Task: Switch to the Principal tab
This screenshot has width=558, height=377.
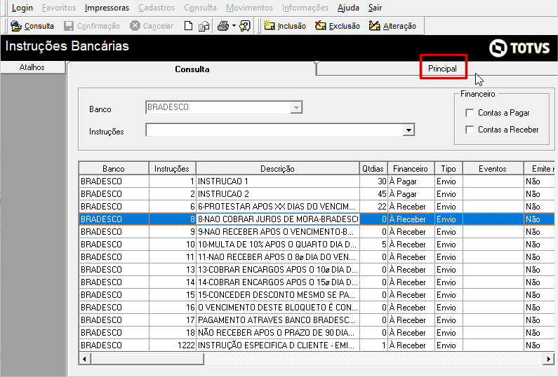Action: pyautogui.click(x=442, y=69)
